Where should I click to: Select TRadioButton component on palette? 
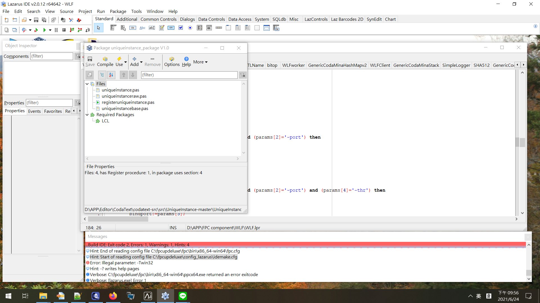(190, 28)
